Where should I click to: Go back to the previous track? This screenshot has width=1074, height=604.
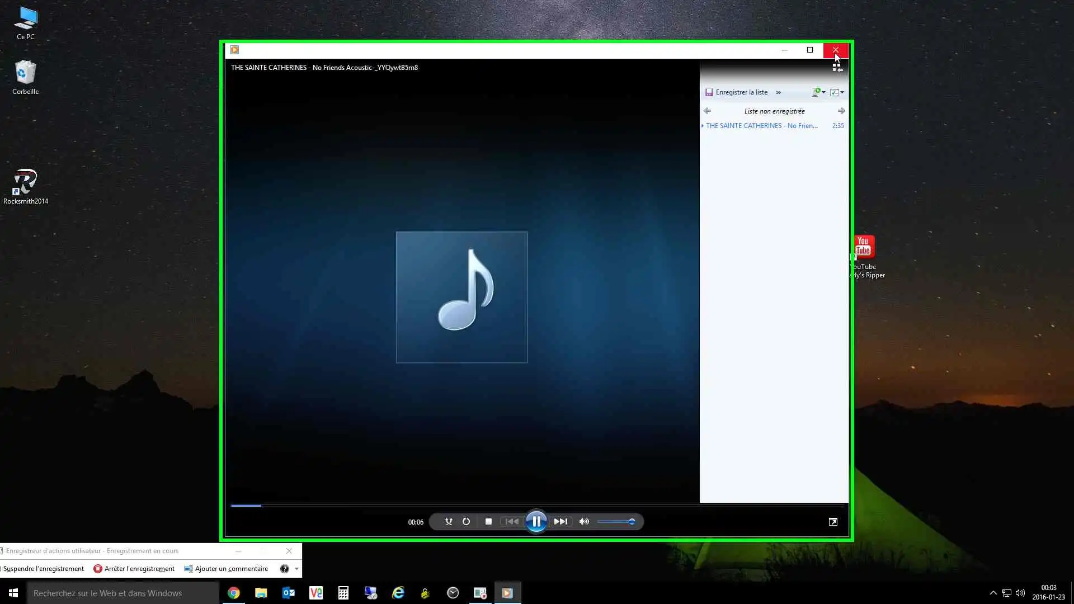click(x=512, y=522)
